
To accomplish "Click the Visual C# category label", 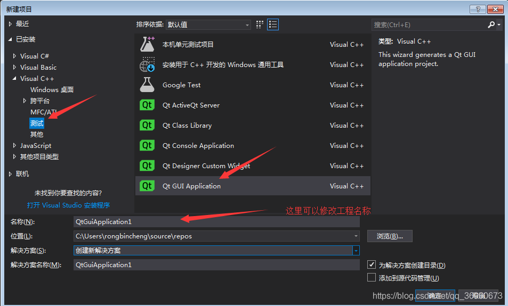I will click(34, 56).
